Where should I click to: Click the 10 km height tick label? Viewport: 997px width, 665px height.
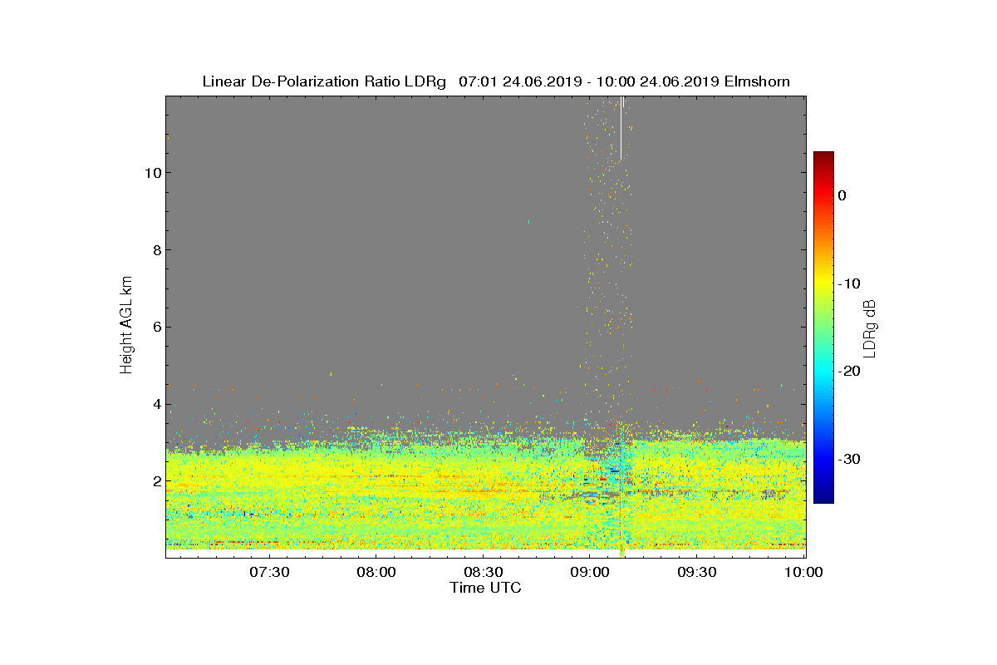tap(151, 173)
